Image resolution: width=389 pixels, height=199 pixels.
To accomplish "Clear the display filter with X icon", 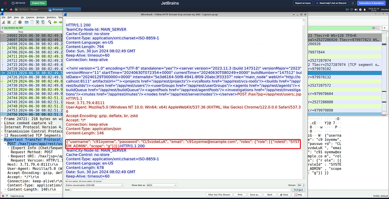I will tap(374, 28).
